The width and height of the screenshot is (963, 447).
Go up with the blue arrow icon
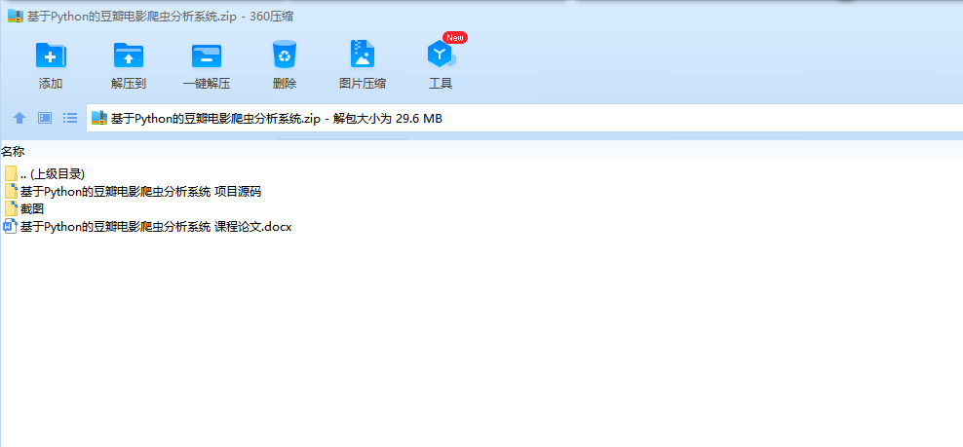pos(19,118)
